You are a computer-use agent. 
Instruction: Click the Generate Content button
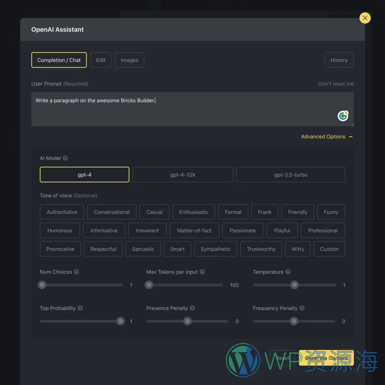click(x=326, y=358)
